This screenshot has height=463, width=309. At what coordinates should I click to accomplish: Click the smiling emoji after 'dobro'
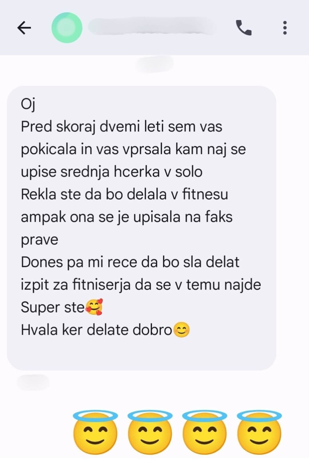182,330
